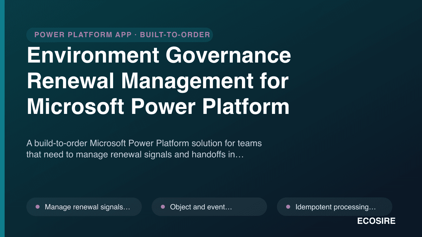The image size is (422, 237).
Task: Click the 'A build-to-order Microsoft Power Platform solution' description
Action: tap(144, 149)
